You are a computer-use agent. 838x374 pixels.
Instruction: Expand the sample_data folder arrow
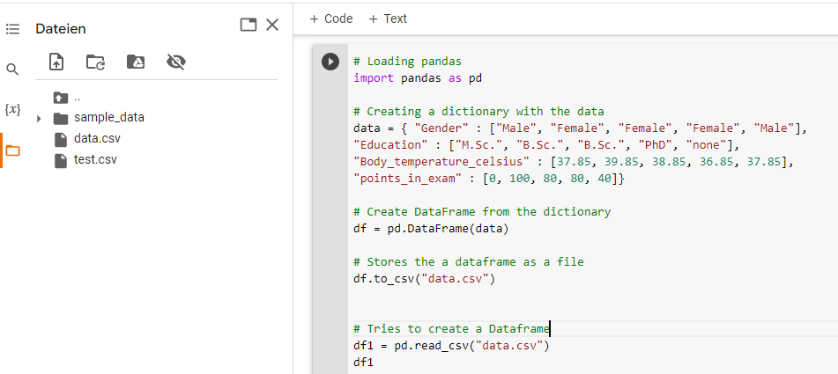(x=39, y=119)
